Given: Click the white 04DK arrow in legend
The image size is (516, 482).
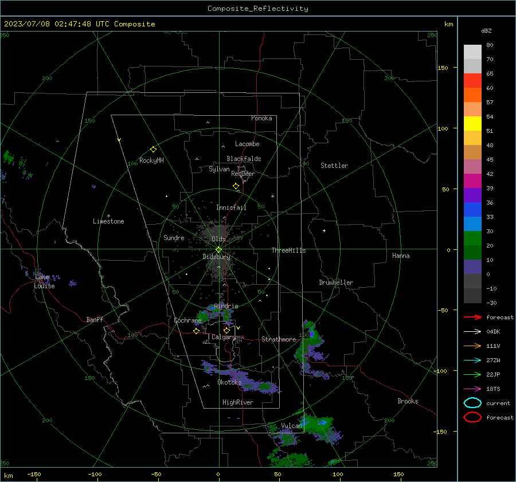Looking at the screenshot, I should tap(472, 331).
